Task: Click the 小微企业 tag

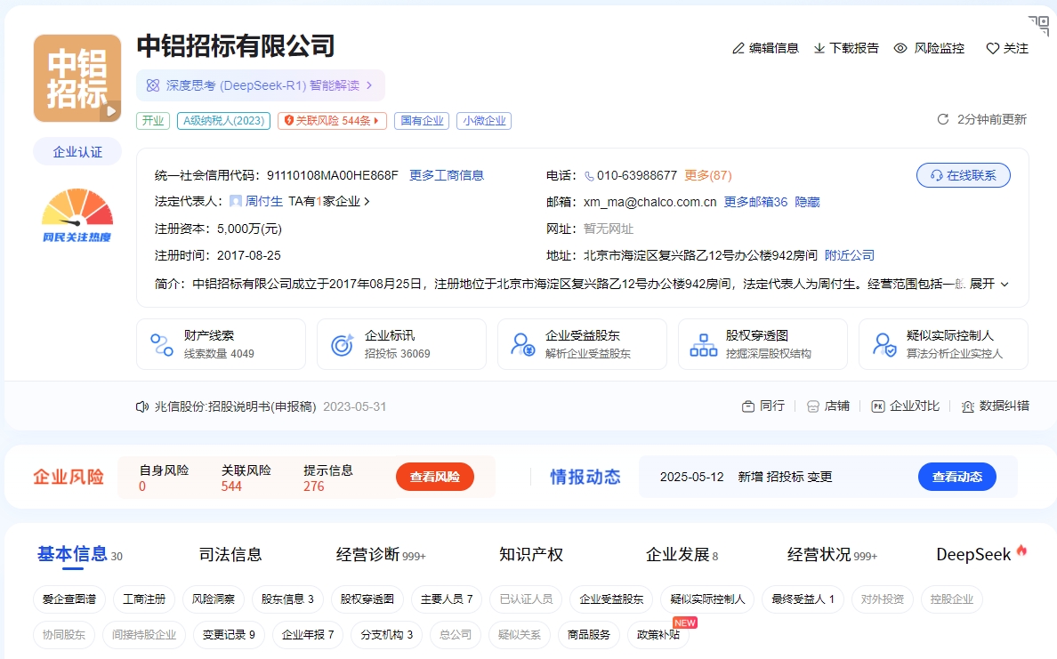Action: click(484, 121)
